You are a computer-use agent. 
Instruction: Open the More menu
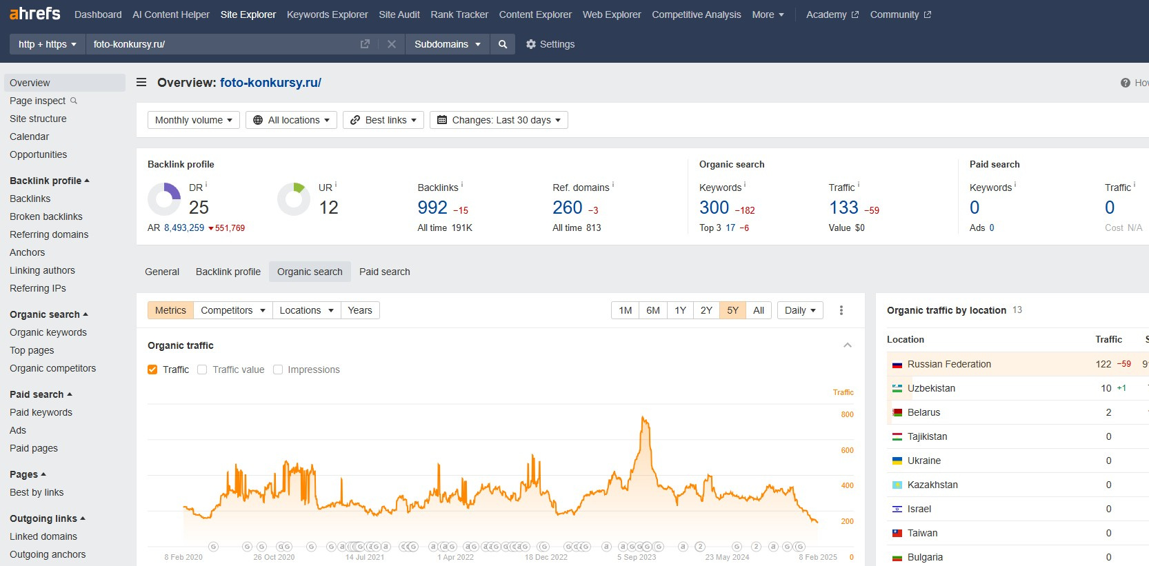(x=768, y=14)
